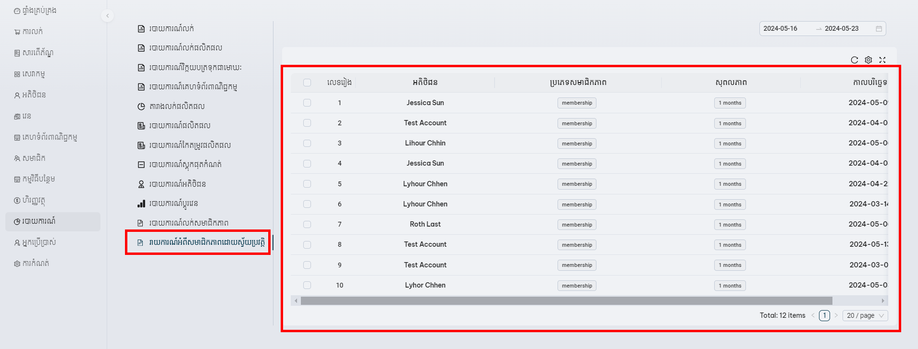Click the start date field 2024-05-16
The height and width of the screenshot is (349, 918).
[x=781, y=29]
